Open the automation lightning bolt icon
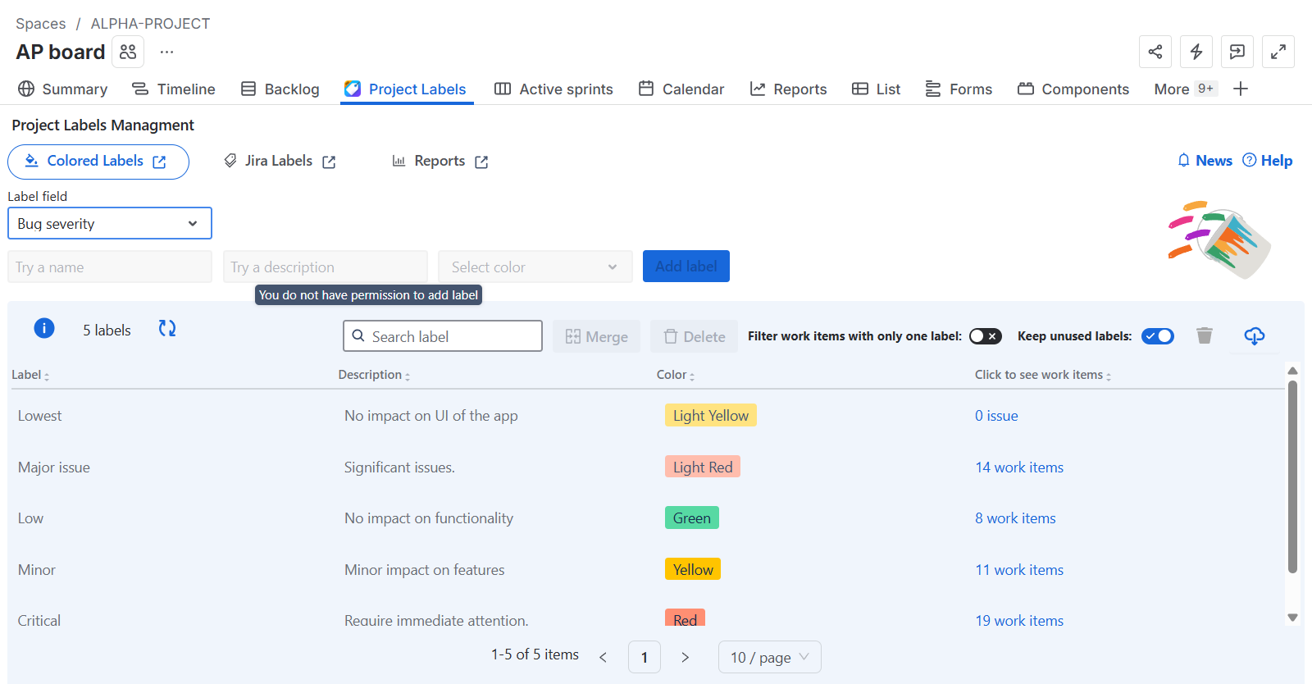1312x684 pixels. (1196, 52)
